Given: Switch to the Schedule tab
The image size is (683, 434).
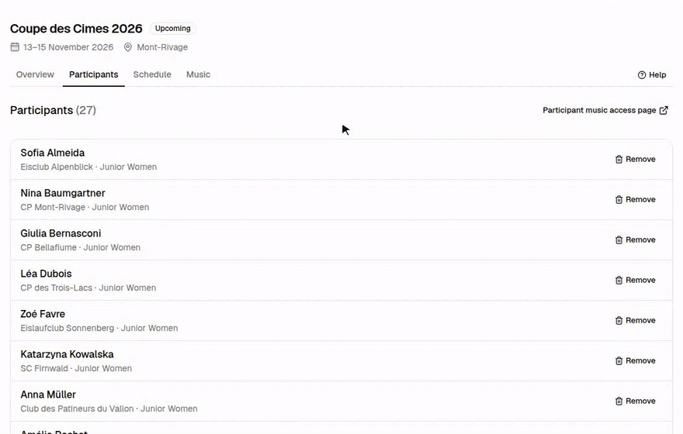Looking at the screenshot, I should (x=152, y=74).
